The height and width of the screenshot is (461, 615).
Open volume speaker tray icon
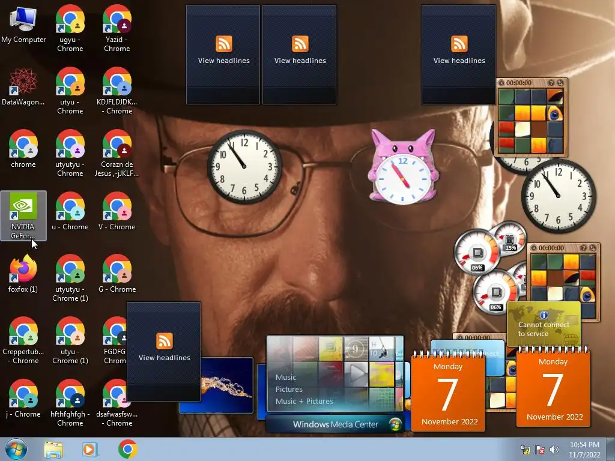pyautogui.click(x=554, y=450)
